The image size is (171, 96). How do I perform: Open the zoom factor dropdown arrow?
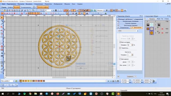[52, 10]
